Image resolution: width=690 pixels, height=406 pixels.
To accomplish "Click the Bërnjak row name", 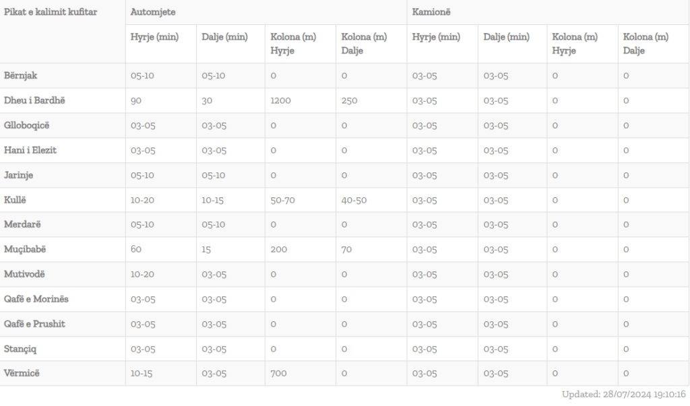I will 21,75.
